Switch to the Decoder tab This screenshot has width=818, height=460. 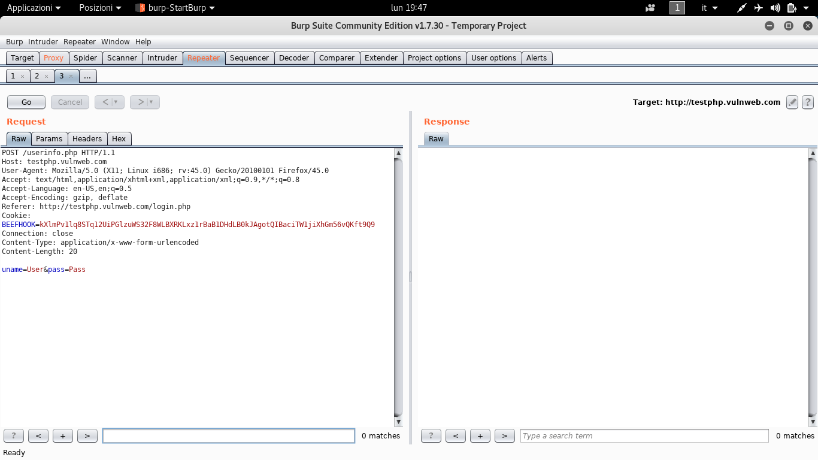pos(294,58)
